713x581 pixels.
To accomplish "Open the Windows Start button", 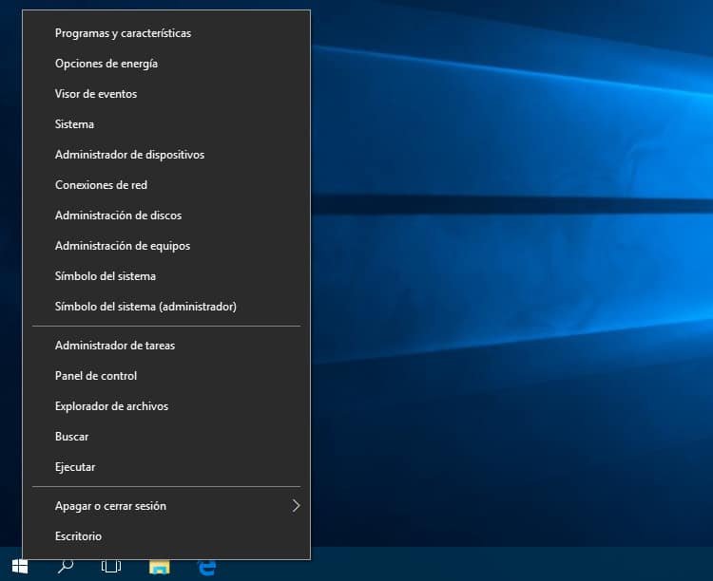I will [20, 567].
